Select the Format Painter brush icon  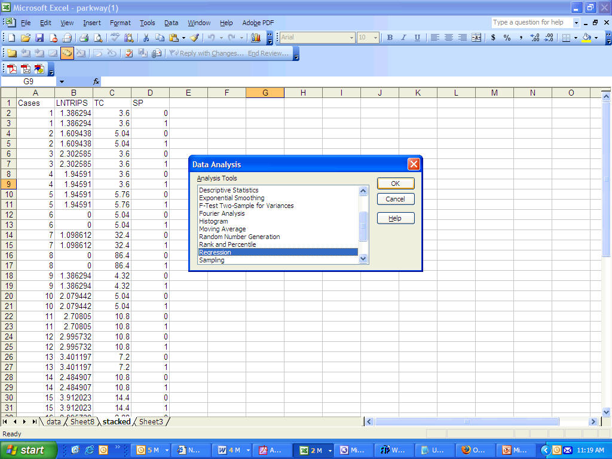(x=194, y=38)
